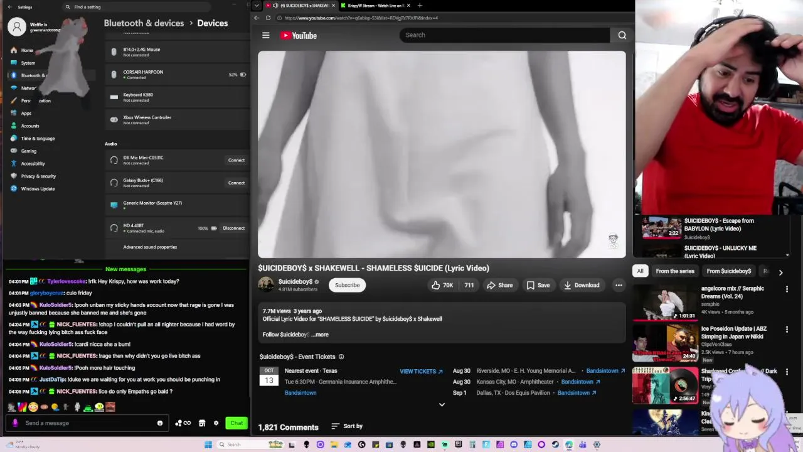Play Escape from BABYLON lyric video thumbnail
This screenshot has width=803, height=452.
(661, 227)
